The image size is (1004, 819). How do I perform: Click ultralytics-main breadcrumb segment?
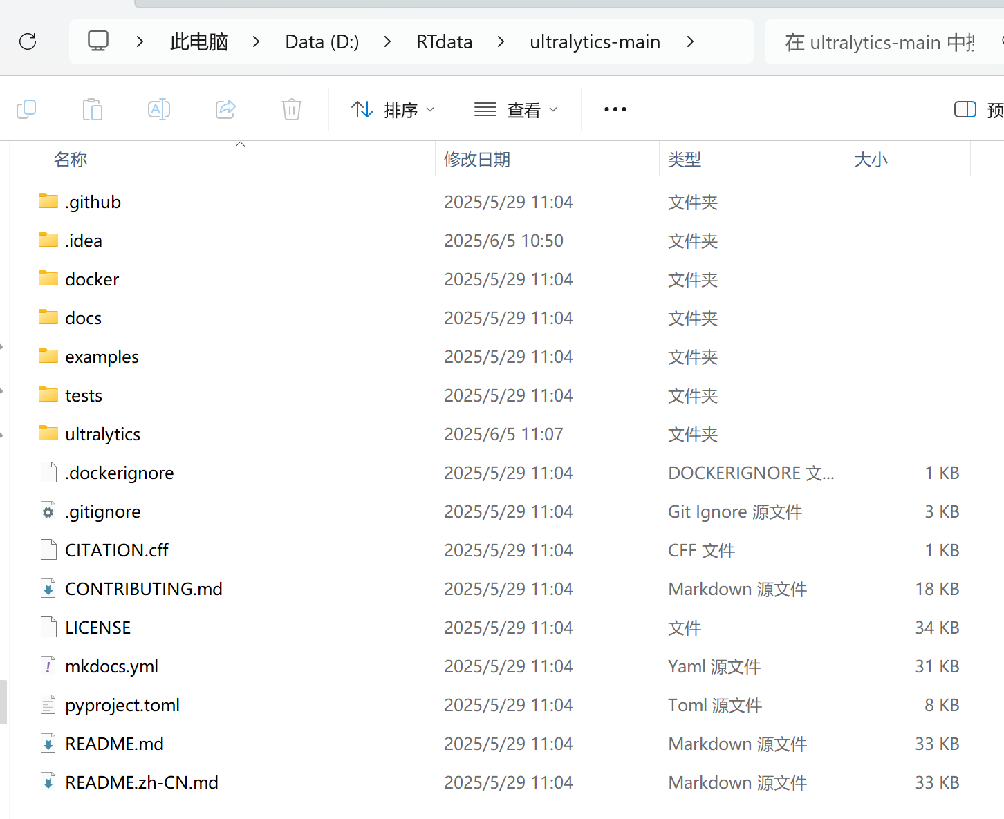coord(595,42)
